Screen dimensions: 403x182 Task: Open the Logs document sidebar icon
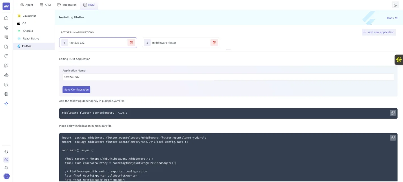click(6, 47)
